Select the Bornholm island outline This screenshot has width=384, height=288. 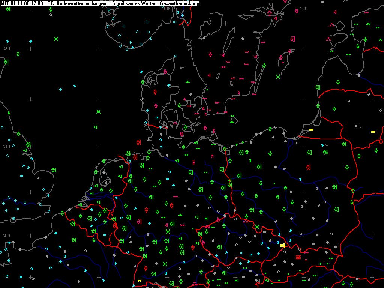[234, 120]
